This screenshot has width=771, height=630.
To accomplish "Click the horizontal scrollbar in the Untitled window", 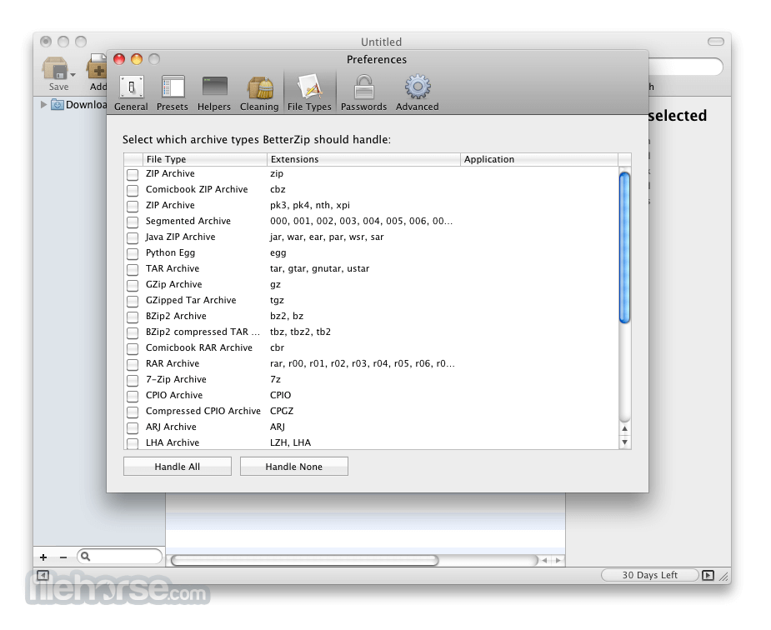I will (305, 560).
